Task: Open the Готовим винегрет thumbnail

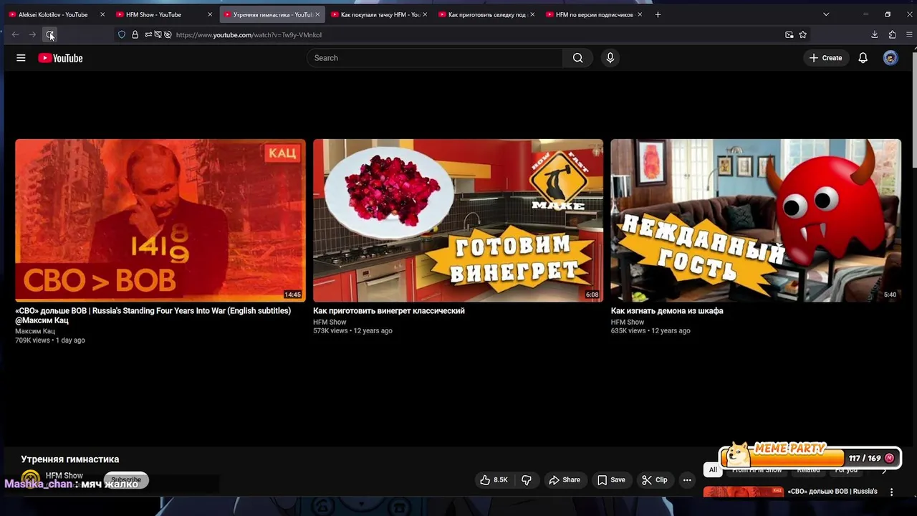Action: tap(458, 220)
